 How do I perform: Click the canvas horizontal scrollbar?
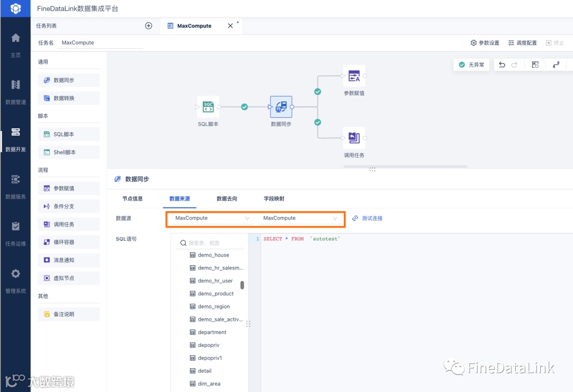pyautogui.click(x=405, y=167)
